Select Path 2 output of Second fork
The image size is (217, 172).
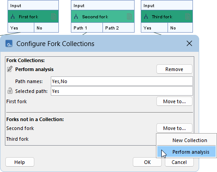(x=119, y=28)
